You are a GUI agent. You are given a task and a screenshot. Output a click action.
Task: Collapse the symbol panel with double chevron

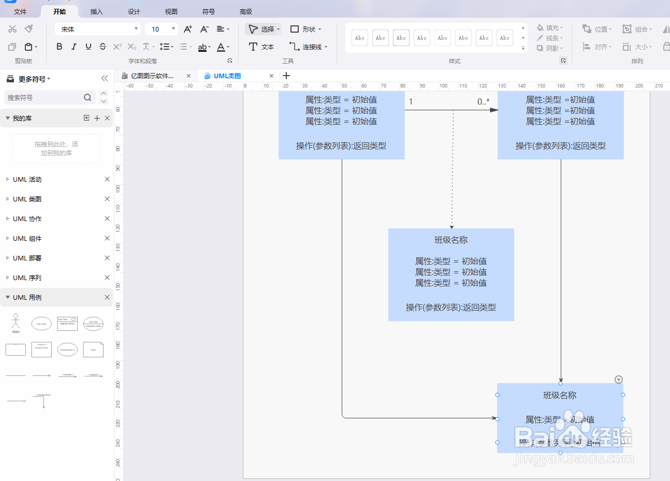[105, 78]
